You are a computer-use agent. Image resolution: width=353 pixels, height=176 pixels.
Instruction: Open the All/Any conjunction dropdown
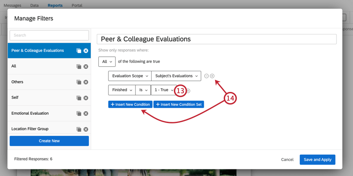[x=107, y=62]
